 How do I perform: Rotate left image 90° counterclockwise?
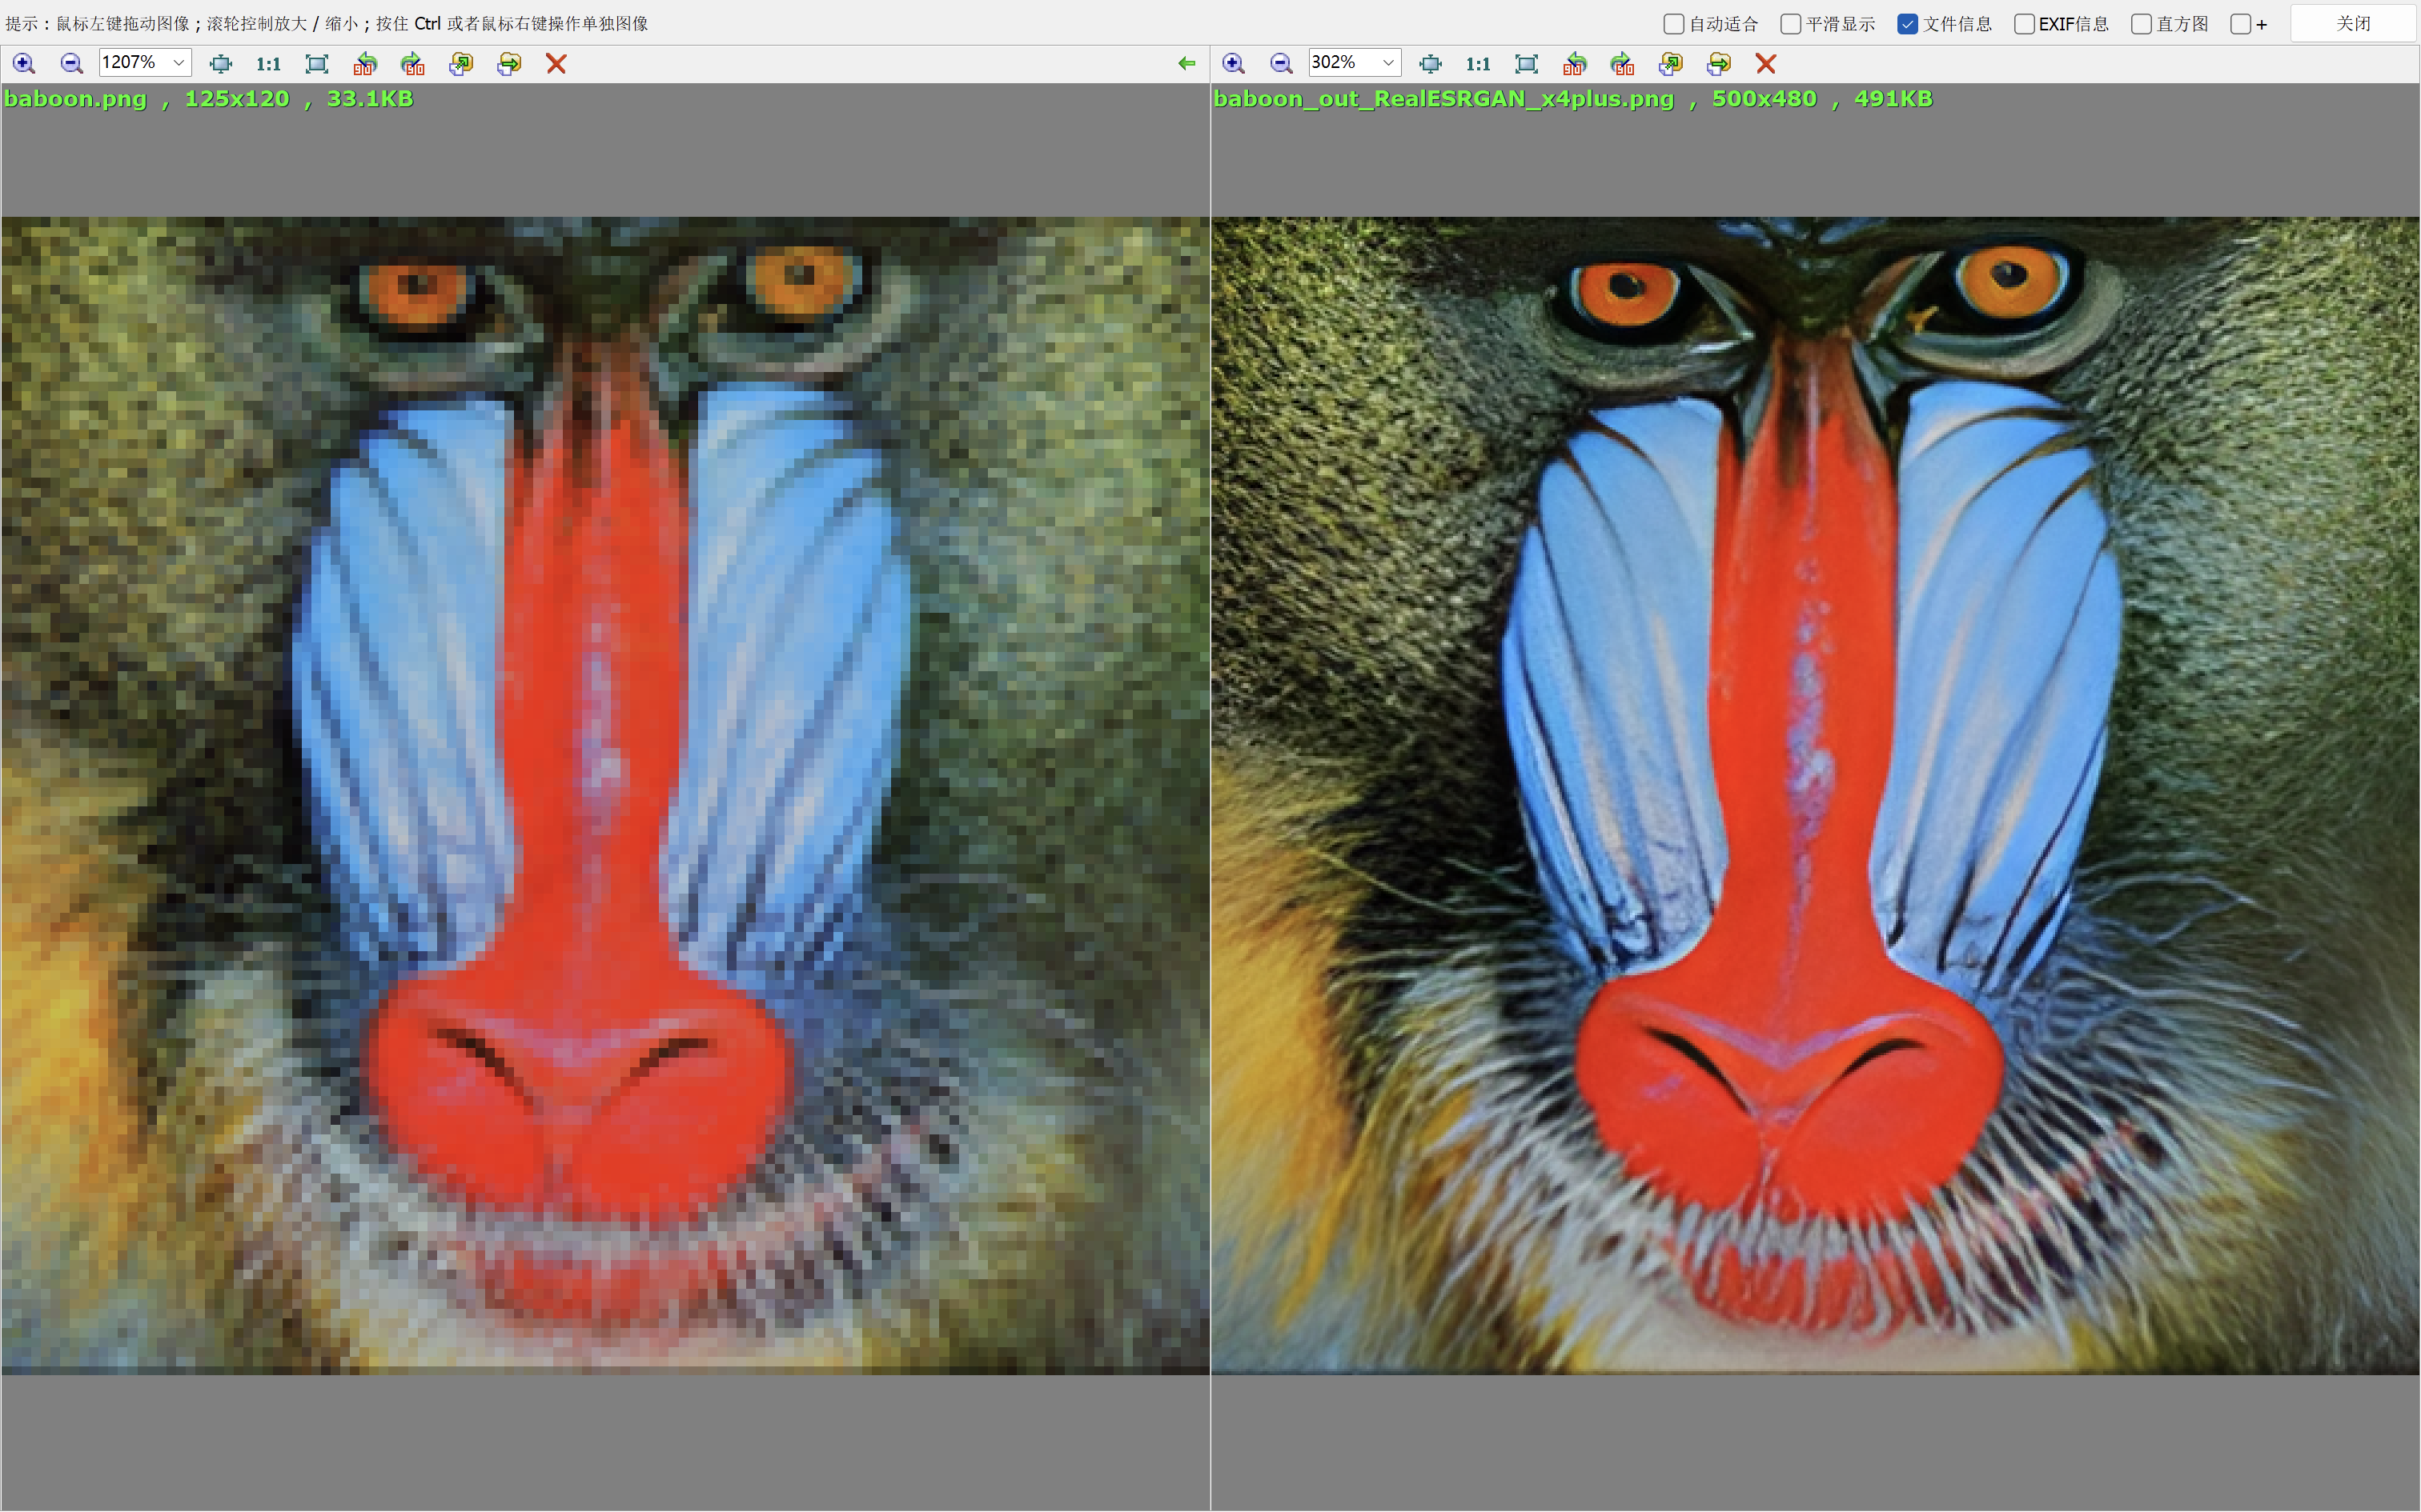pos(365,64)
